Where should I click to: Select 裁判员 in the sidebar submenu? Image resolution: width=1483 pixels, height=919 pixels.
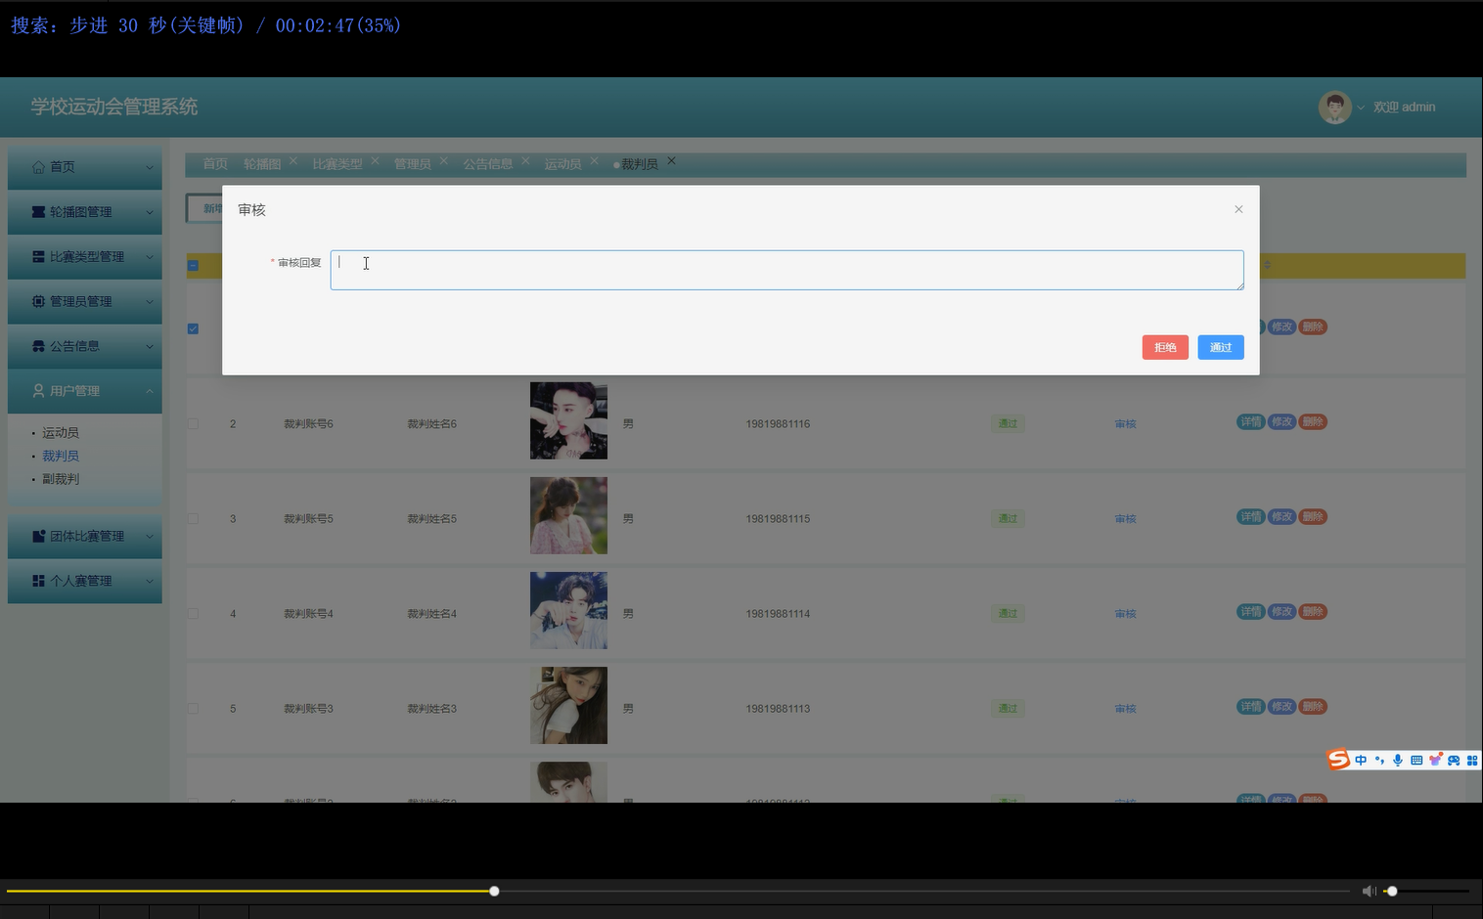61,456
